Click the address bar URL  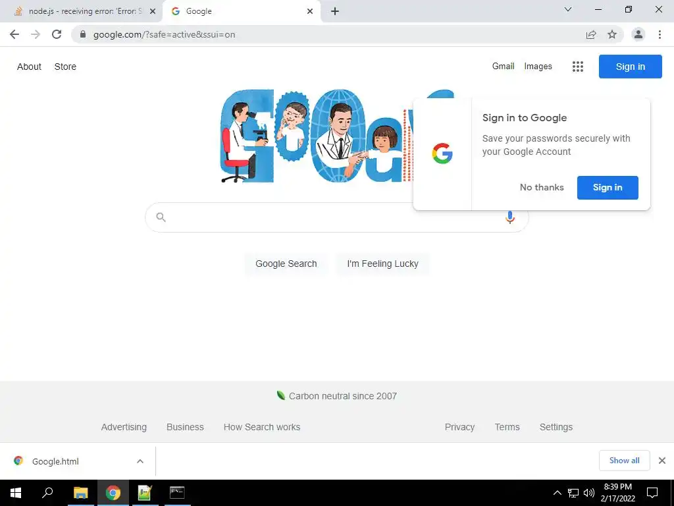[x=164, y=34]
